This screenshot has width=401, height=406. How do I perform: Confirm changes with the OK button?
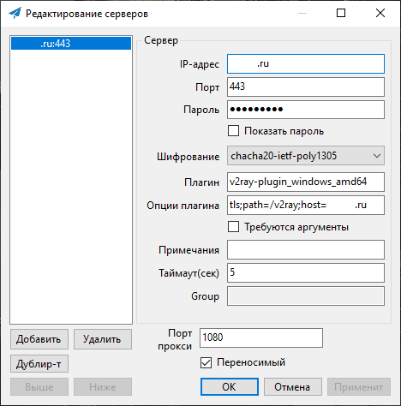(230, 387)
